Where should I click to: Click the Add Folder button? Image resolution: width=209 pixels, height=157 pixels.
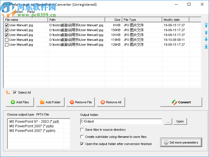(50, 102)
